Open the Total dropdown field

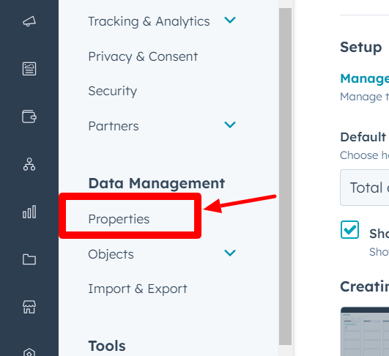pyautogui.click(x=365, y=188)
